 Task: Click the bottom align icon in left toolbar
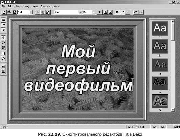(x=4, y=30)
